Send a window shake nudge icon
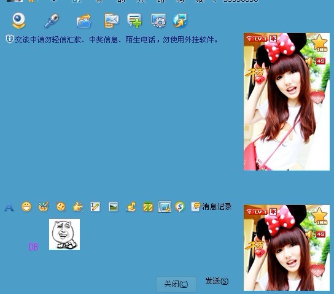The width and height of the screenshot is (334, 294). (x=61, y=207)
